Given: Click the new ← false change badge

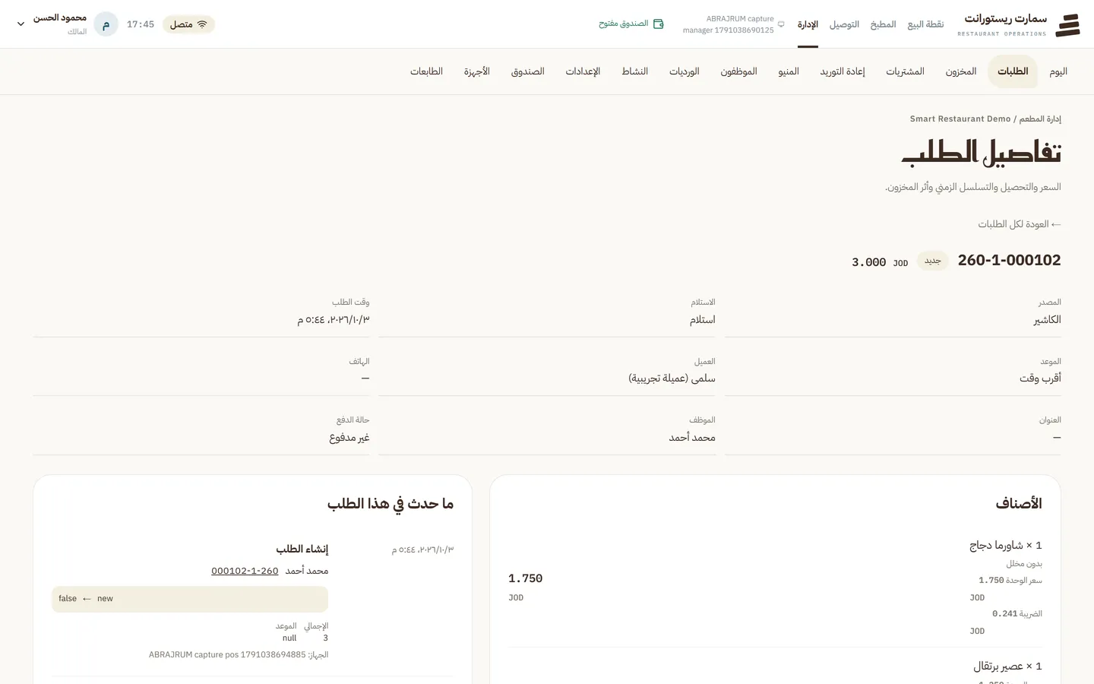Looking at the screenshot, I should tap(190, 599).
